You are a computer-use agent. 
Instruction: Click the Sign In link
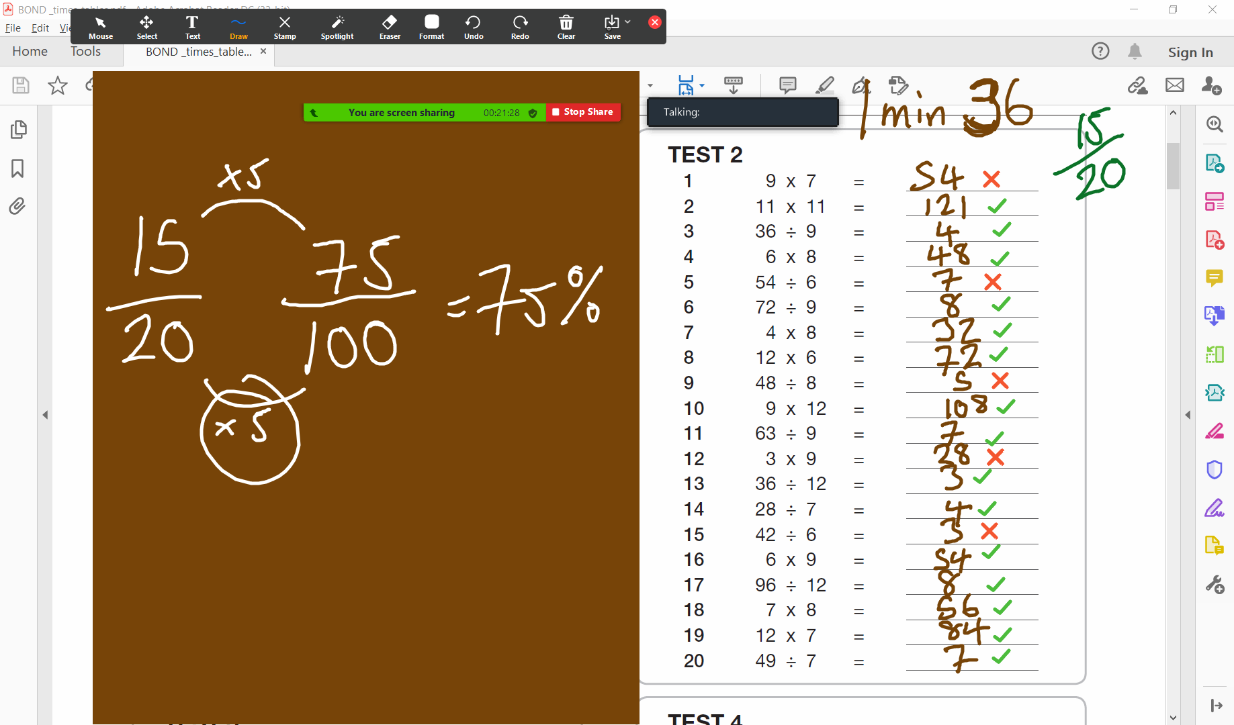point(1190,52)
